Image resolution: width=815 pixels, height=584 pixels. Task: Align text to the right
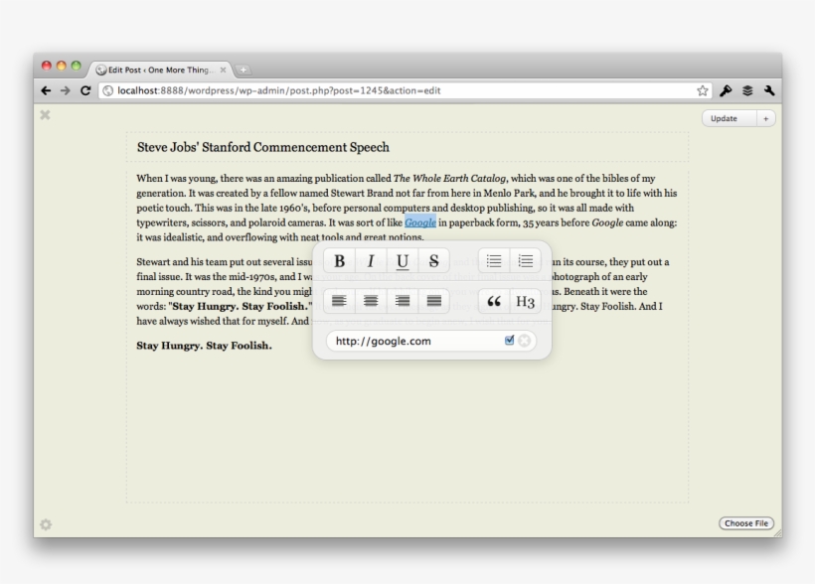pyautogui.click(x=403, y=301)
